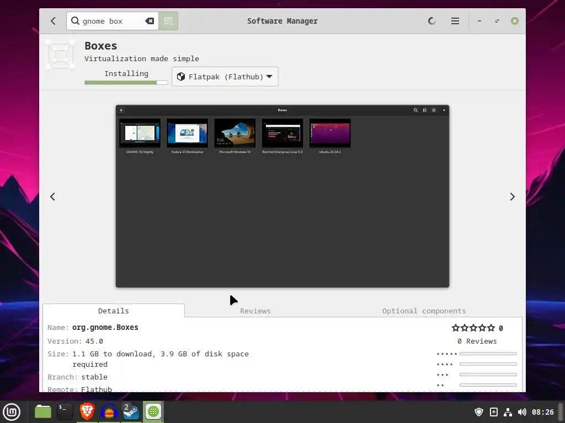Open the Files manager from the taskbar

(43, 411)
